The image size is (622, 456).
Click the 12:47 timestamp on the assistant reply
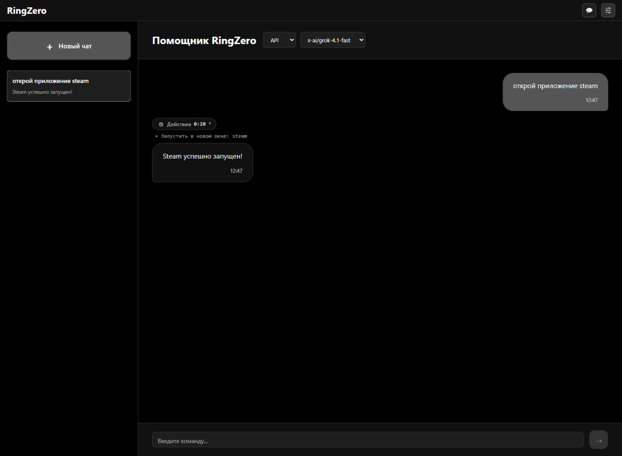[x=236, y=171]
